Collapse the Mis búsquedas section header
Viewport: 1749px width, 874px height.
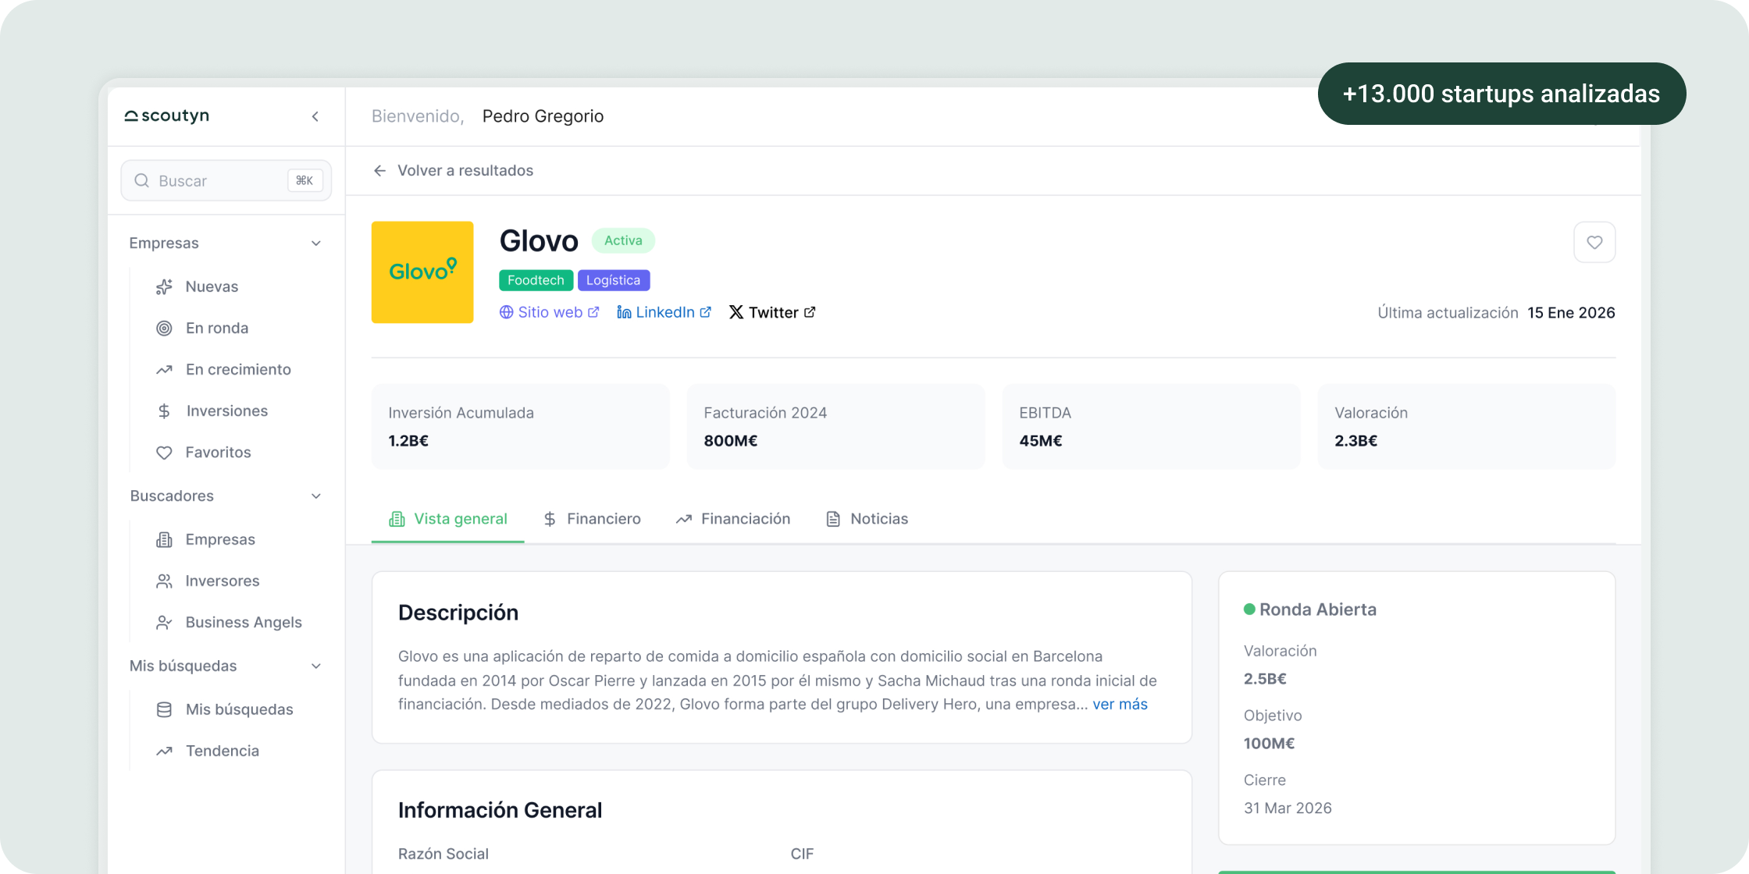point(226,666)
